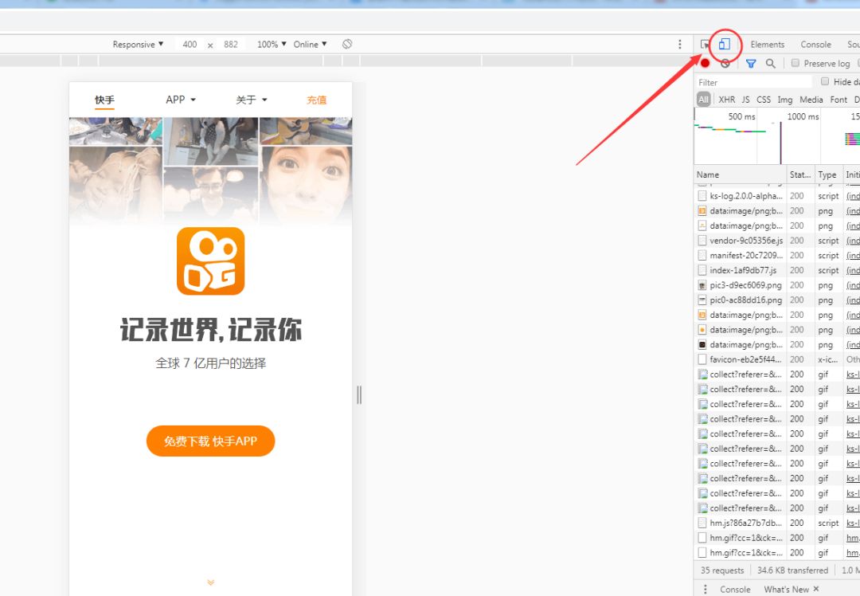The height and width of the screenshot is (596, 860).
Task: Click the network request filter funnel icon
Action: 751,63
